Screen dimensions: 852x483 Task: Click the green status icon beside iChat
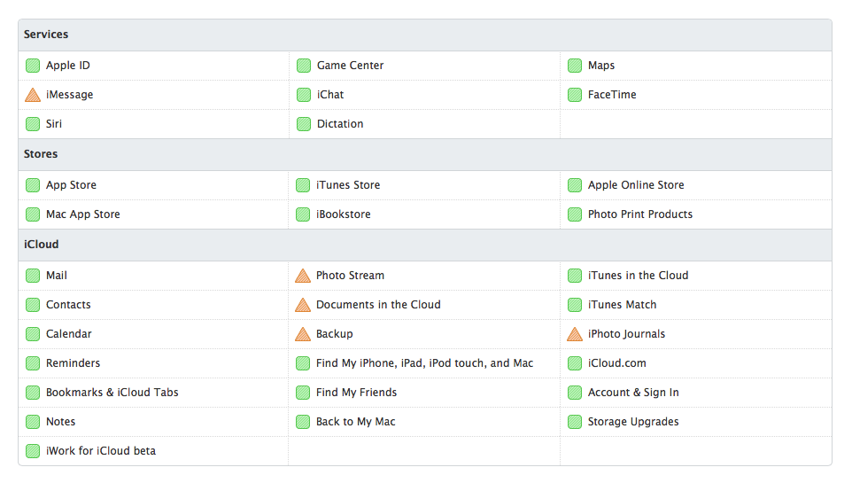(x=304, y=95)
